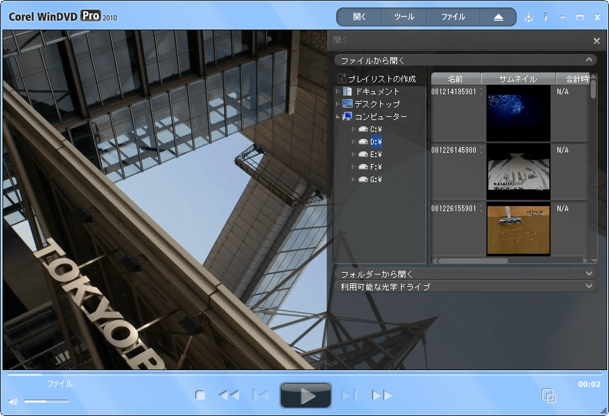Click the fast forward button
The height and width of the screenshot is (416, 609).
click(383, 395)
